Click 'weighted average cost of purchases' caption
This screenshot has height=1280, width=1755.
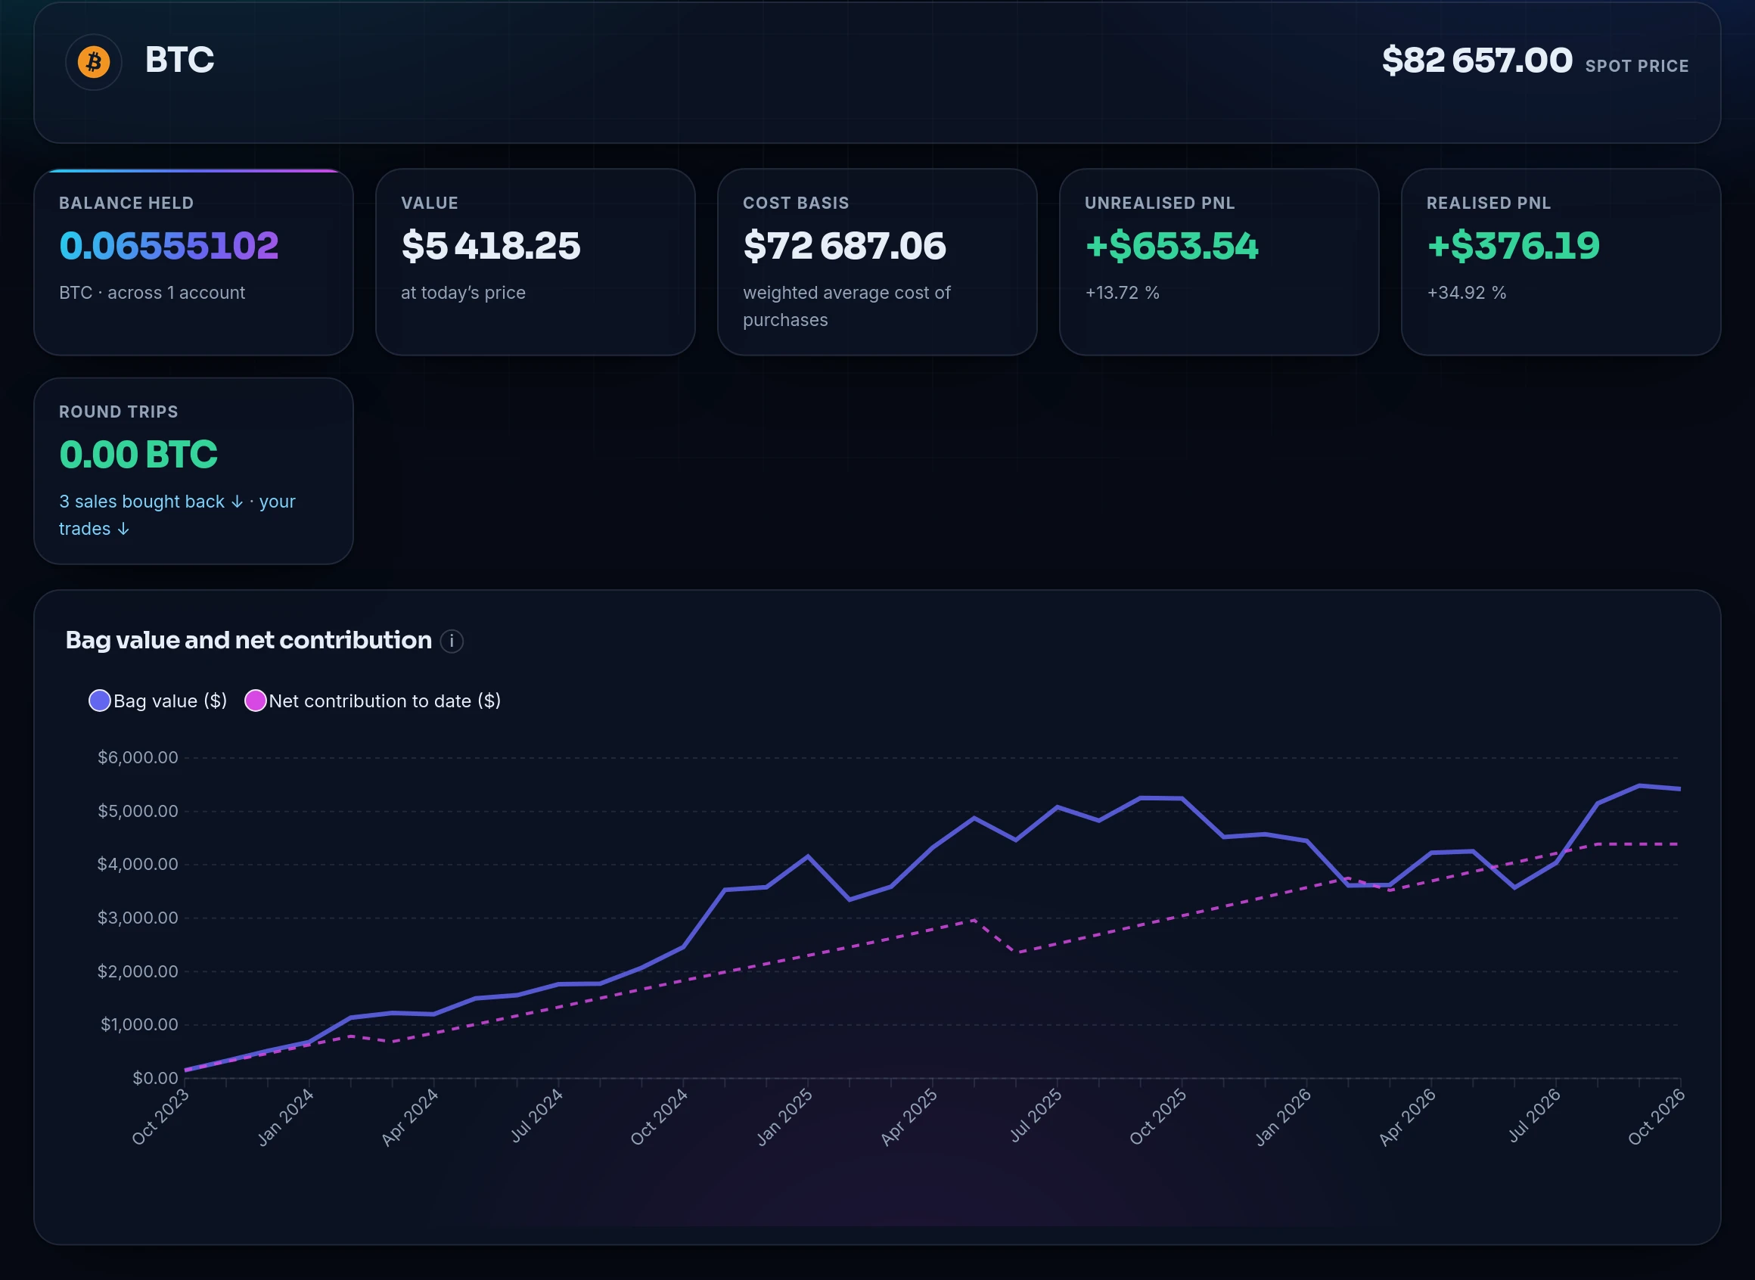[x=847, y=307]
